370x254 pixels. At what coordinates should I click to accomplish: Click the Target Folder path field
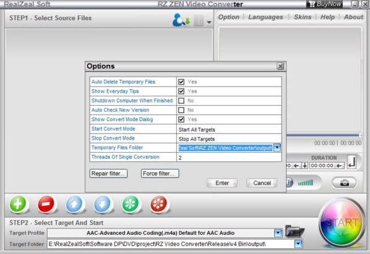pos(171,244)
